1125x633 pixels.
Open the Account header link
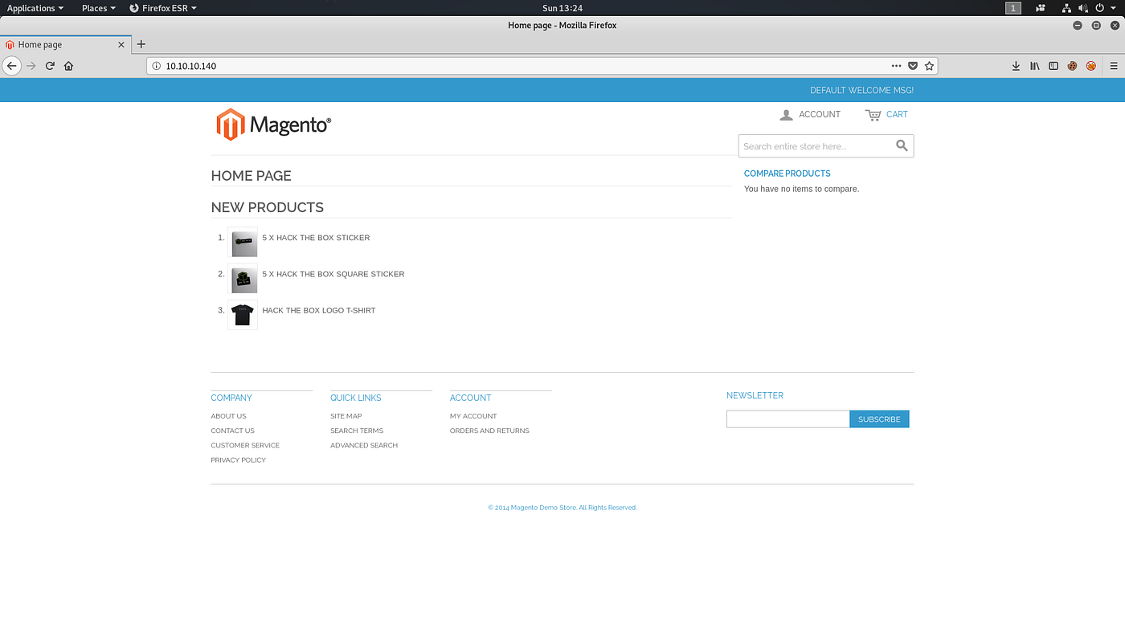[x=820, y=114]
